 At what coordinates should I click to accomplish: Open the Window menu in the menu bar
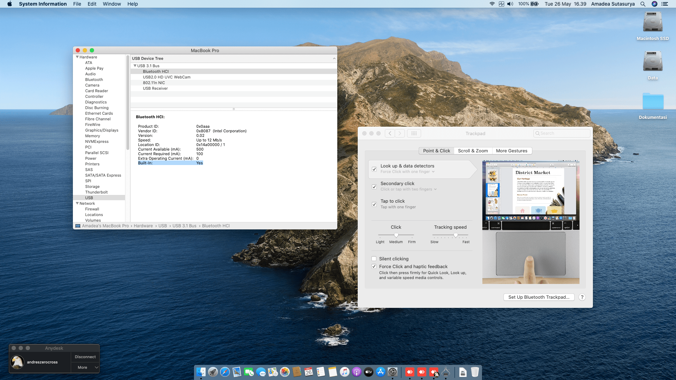[x=112, y=4]
